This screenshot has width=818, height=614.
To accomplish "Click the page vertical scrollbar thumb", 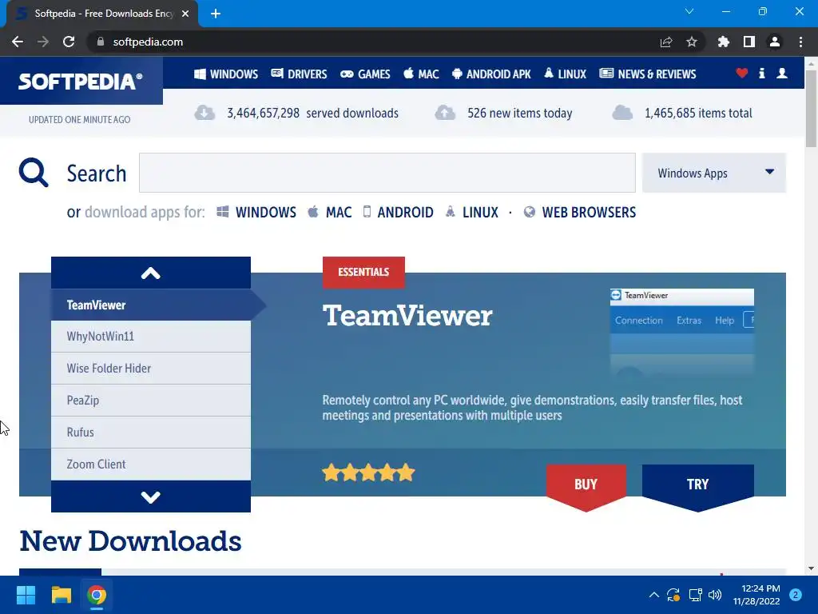I will (x=812, y=108).
